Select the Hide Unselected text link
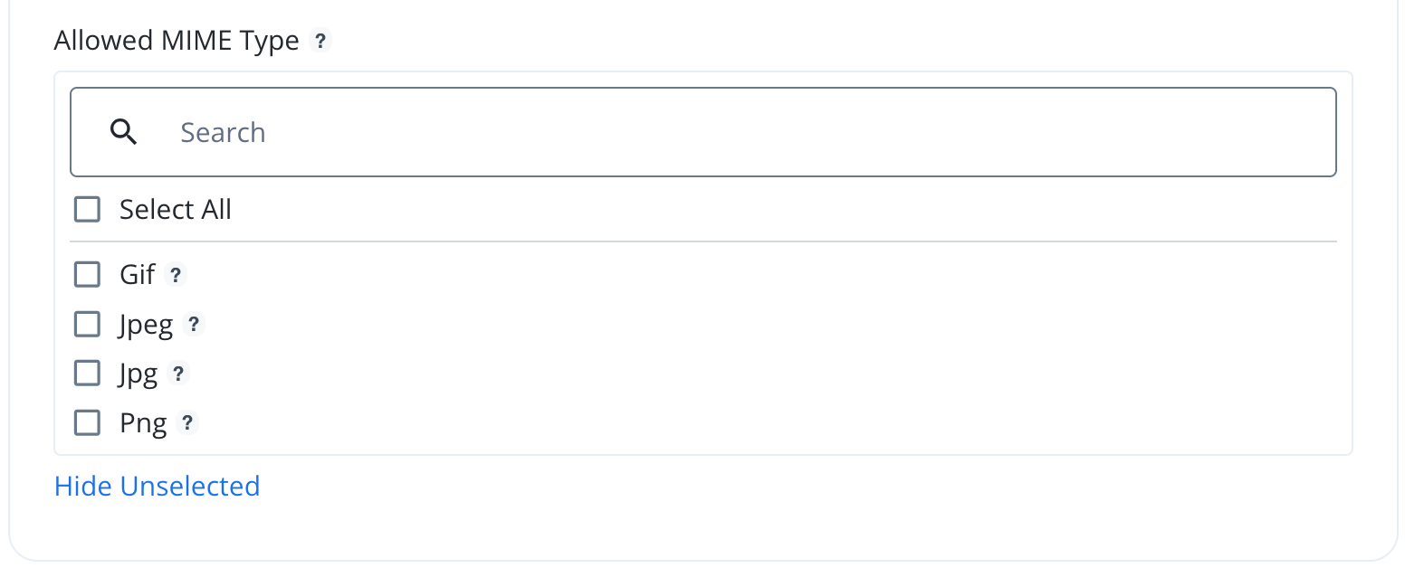Viewport: 1405px width, 568px height. (157, 486)
